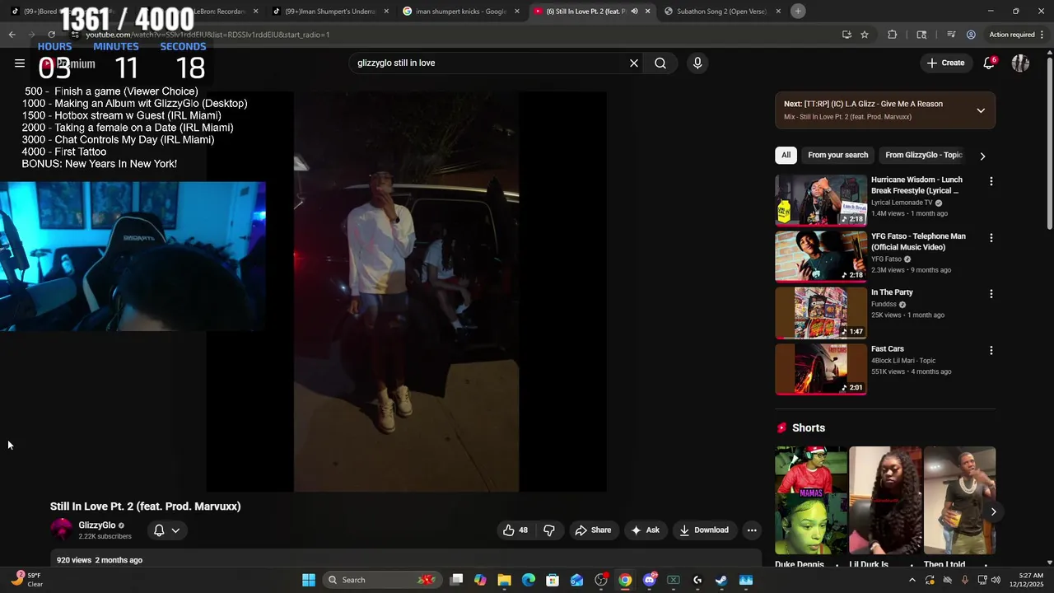The height and width of the screenshot is (593, 1054).
Task: Open YouTube notifications bell
Action: pyautogui.click(x=989, y=63)
